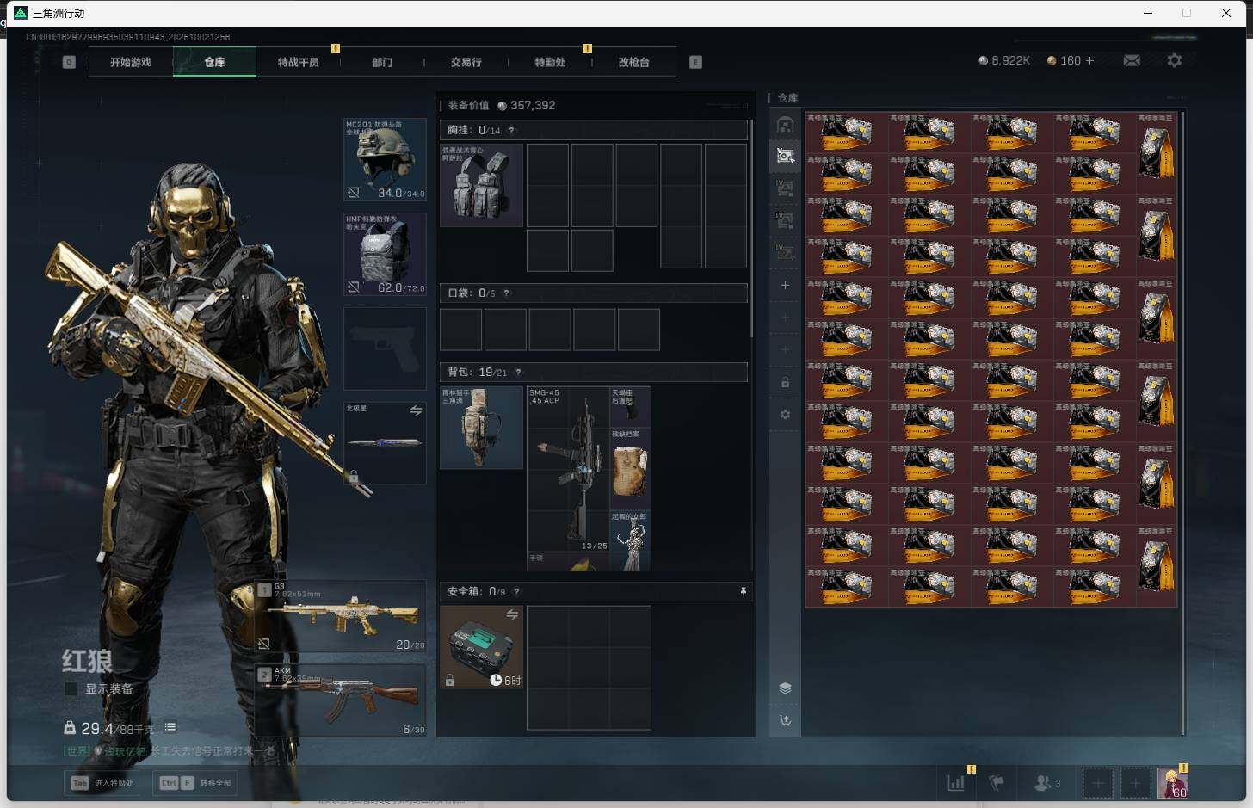Select the 部门 tab
The height and width of the screenshot is (808, 1253).
(382, 62)
